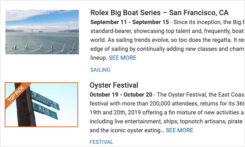Open the SAILING category link
245x147 pixels.
click(100, 70)
